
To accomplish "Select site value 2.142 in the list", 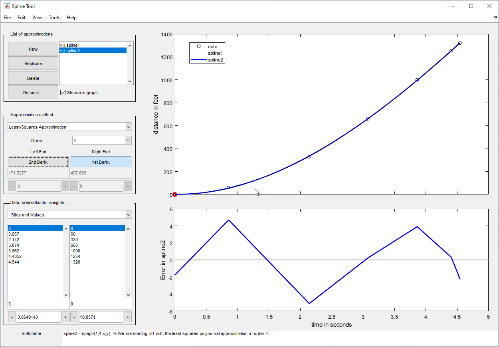I will (14, 240).
